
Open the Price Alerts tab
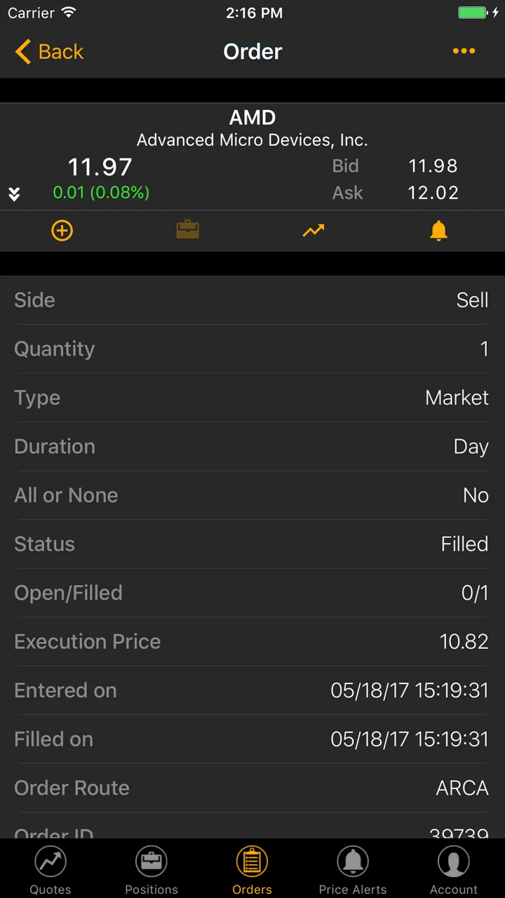click(x=353, y=870)
